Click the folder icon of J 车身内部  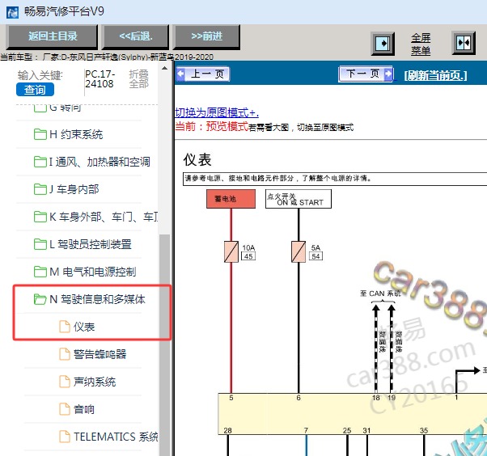[40, 189]
